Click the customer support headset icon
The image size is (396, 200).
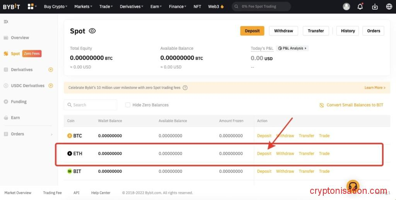coord(353,186)
